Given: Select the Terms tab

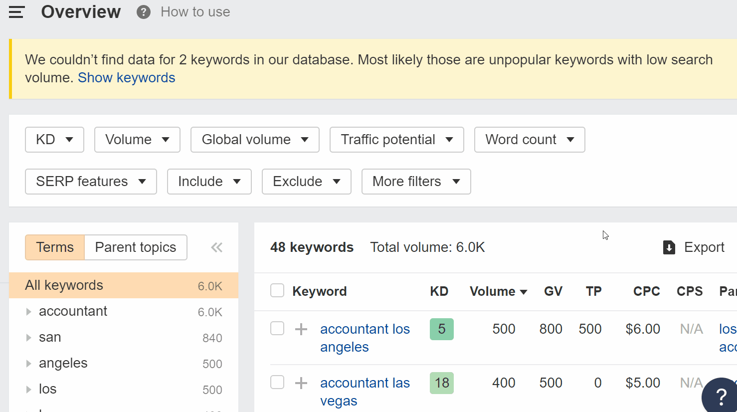Looking at the screenshot, I should pos(54,247).
